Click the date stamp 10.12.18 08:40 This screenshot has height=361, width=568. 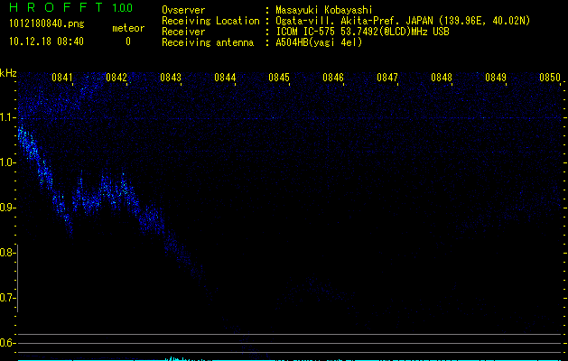pyautogui.click(x=46, y=42)
